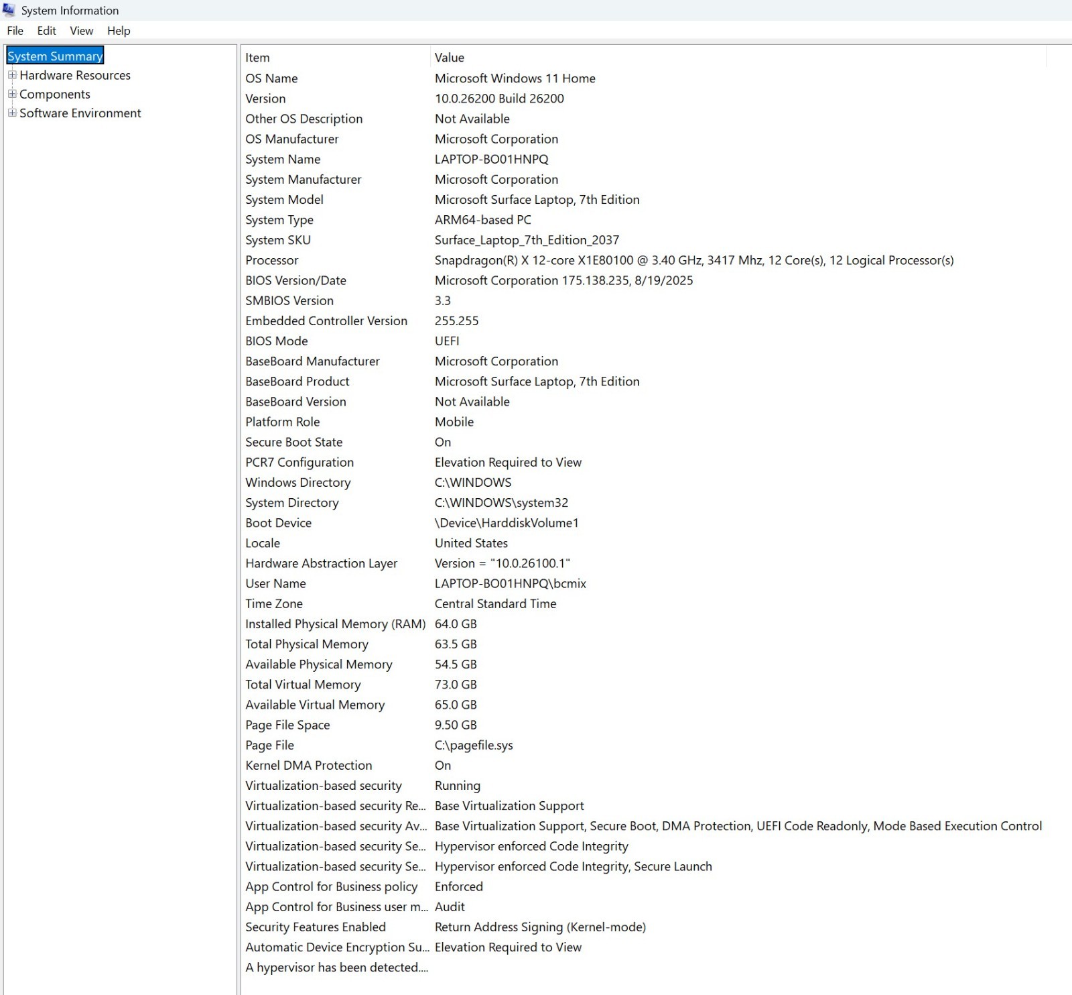Select the OS Manufacturer row label

pyautogui.click(x=292, y=139)
